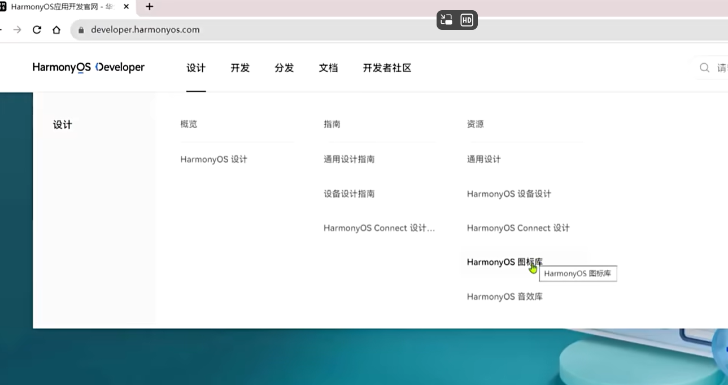
Task: Open the 分发 navigation menu
Action: (x=284, y=68)
